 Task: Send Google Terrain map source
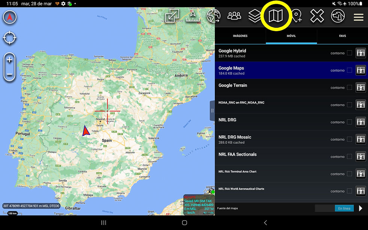361,87
